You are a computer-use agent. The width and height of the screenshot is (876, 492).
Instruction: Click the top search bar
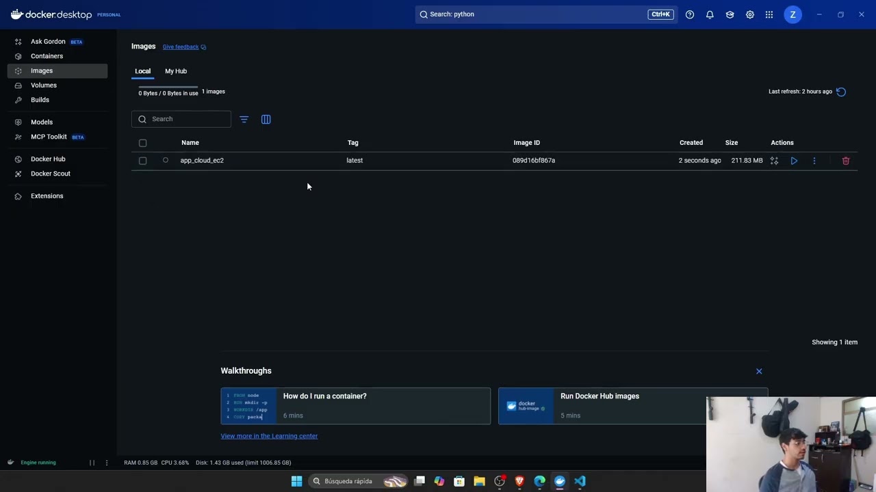tap(546, 14)
